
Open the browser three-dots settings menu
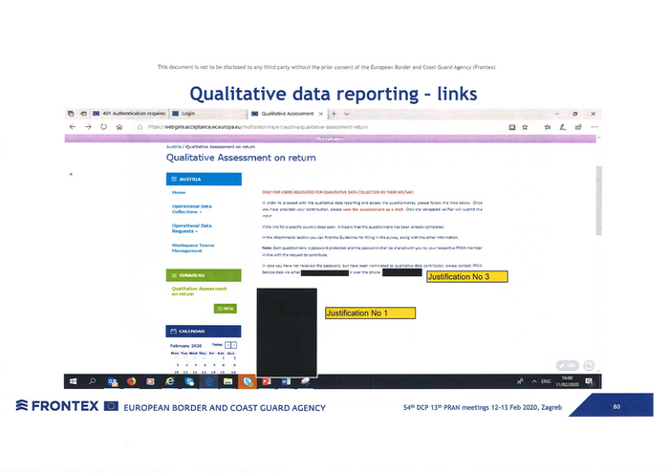[594, 126]
